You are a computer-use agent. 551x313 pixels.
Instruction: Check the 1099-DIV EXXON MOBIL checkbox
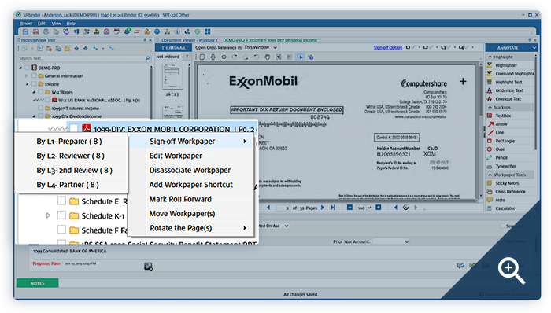[x=73, y=128]
